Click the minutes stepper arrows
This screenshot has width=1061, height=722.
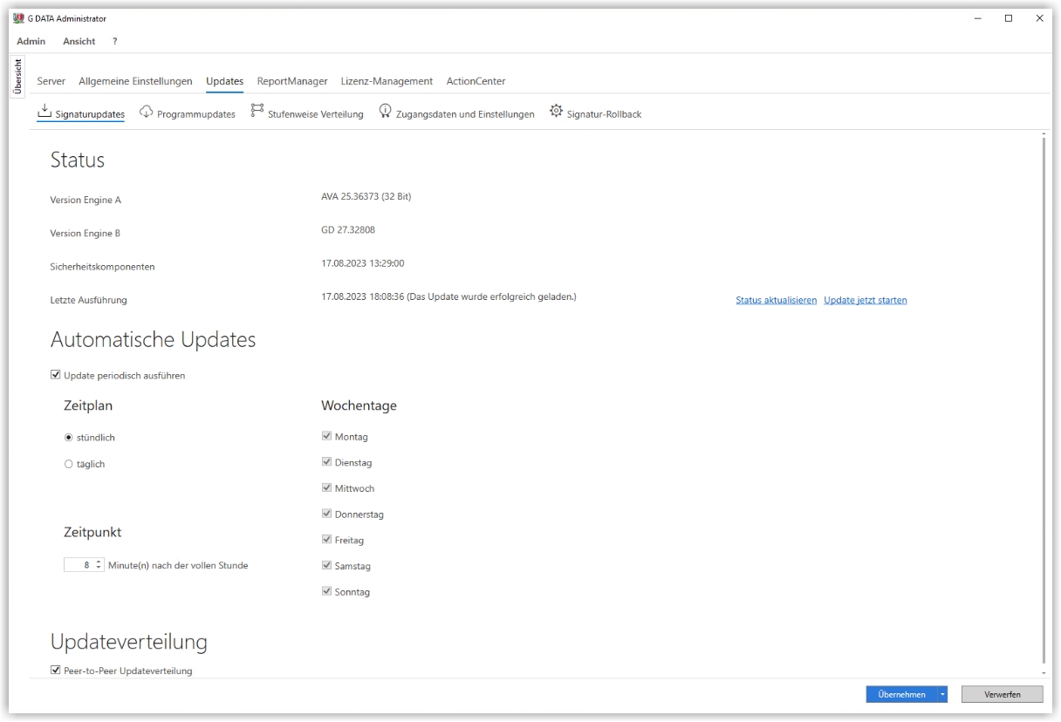(x=99, y=565)
